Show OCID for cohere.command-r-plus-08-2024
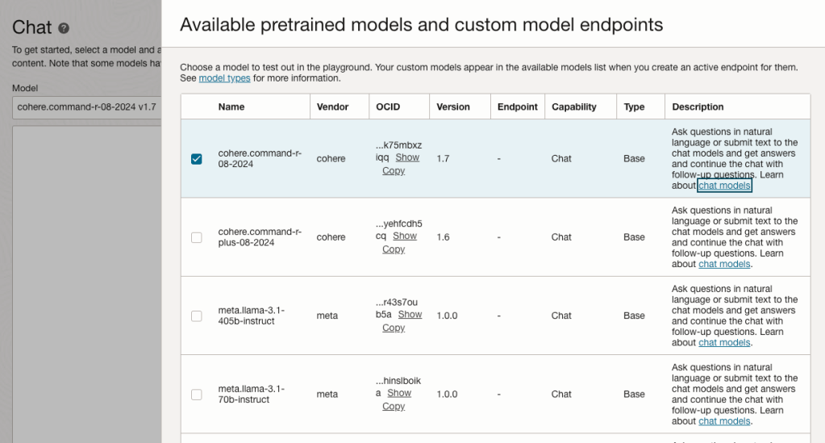The height and width of the screenshot is (443, 825). tap(405, 236)
